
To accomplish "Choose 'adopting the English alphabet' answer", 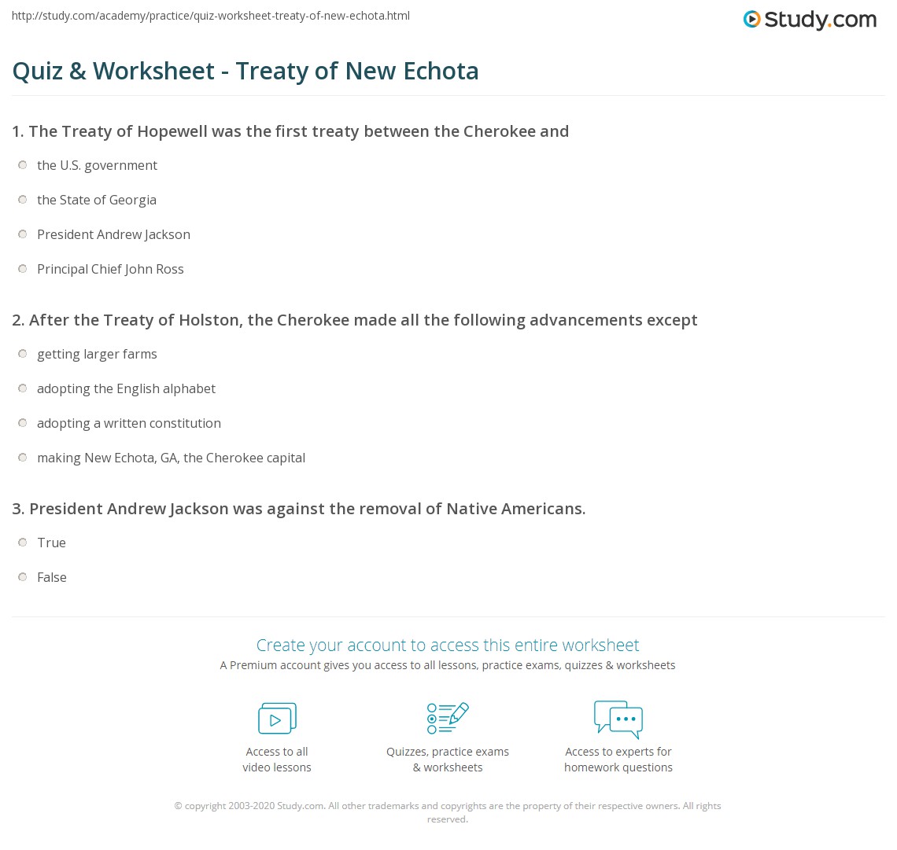I will click(23, 388).
